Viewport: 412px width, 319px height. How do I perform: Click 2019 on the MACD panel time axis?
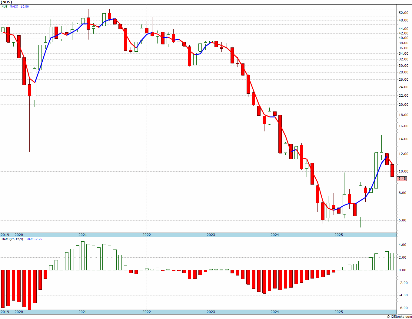point(5,312)
